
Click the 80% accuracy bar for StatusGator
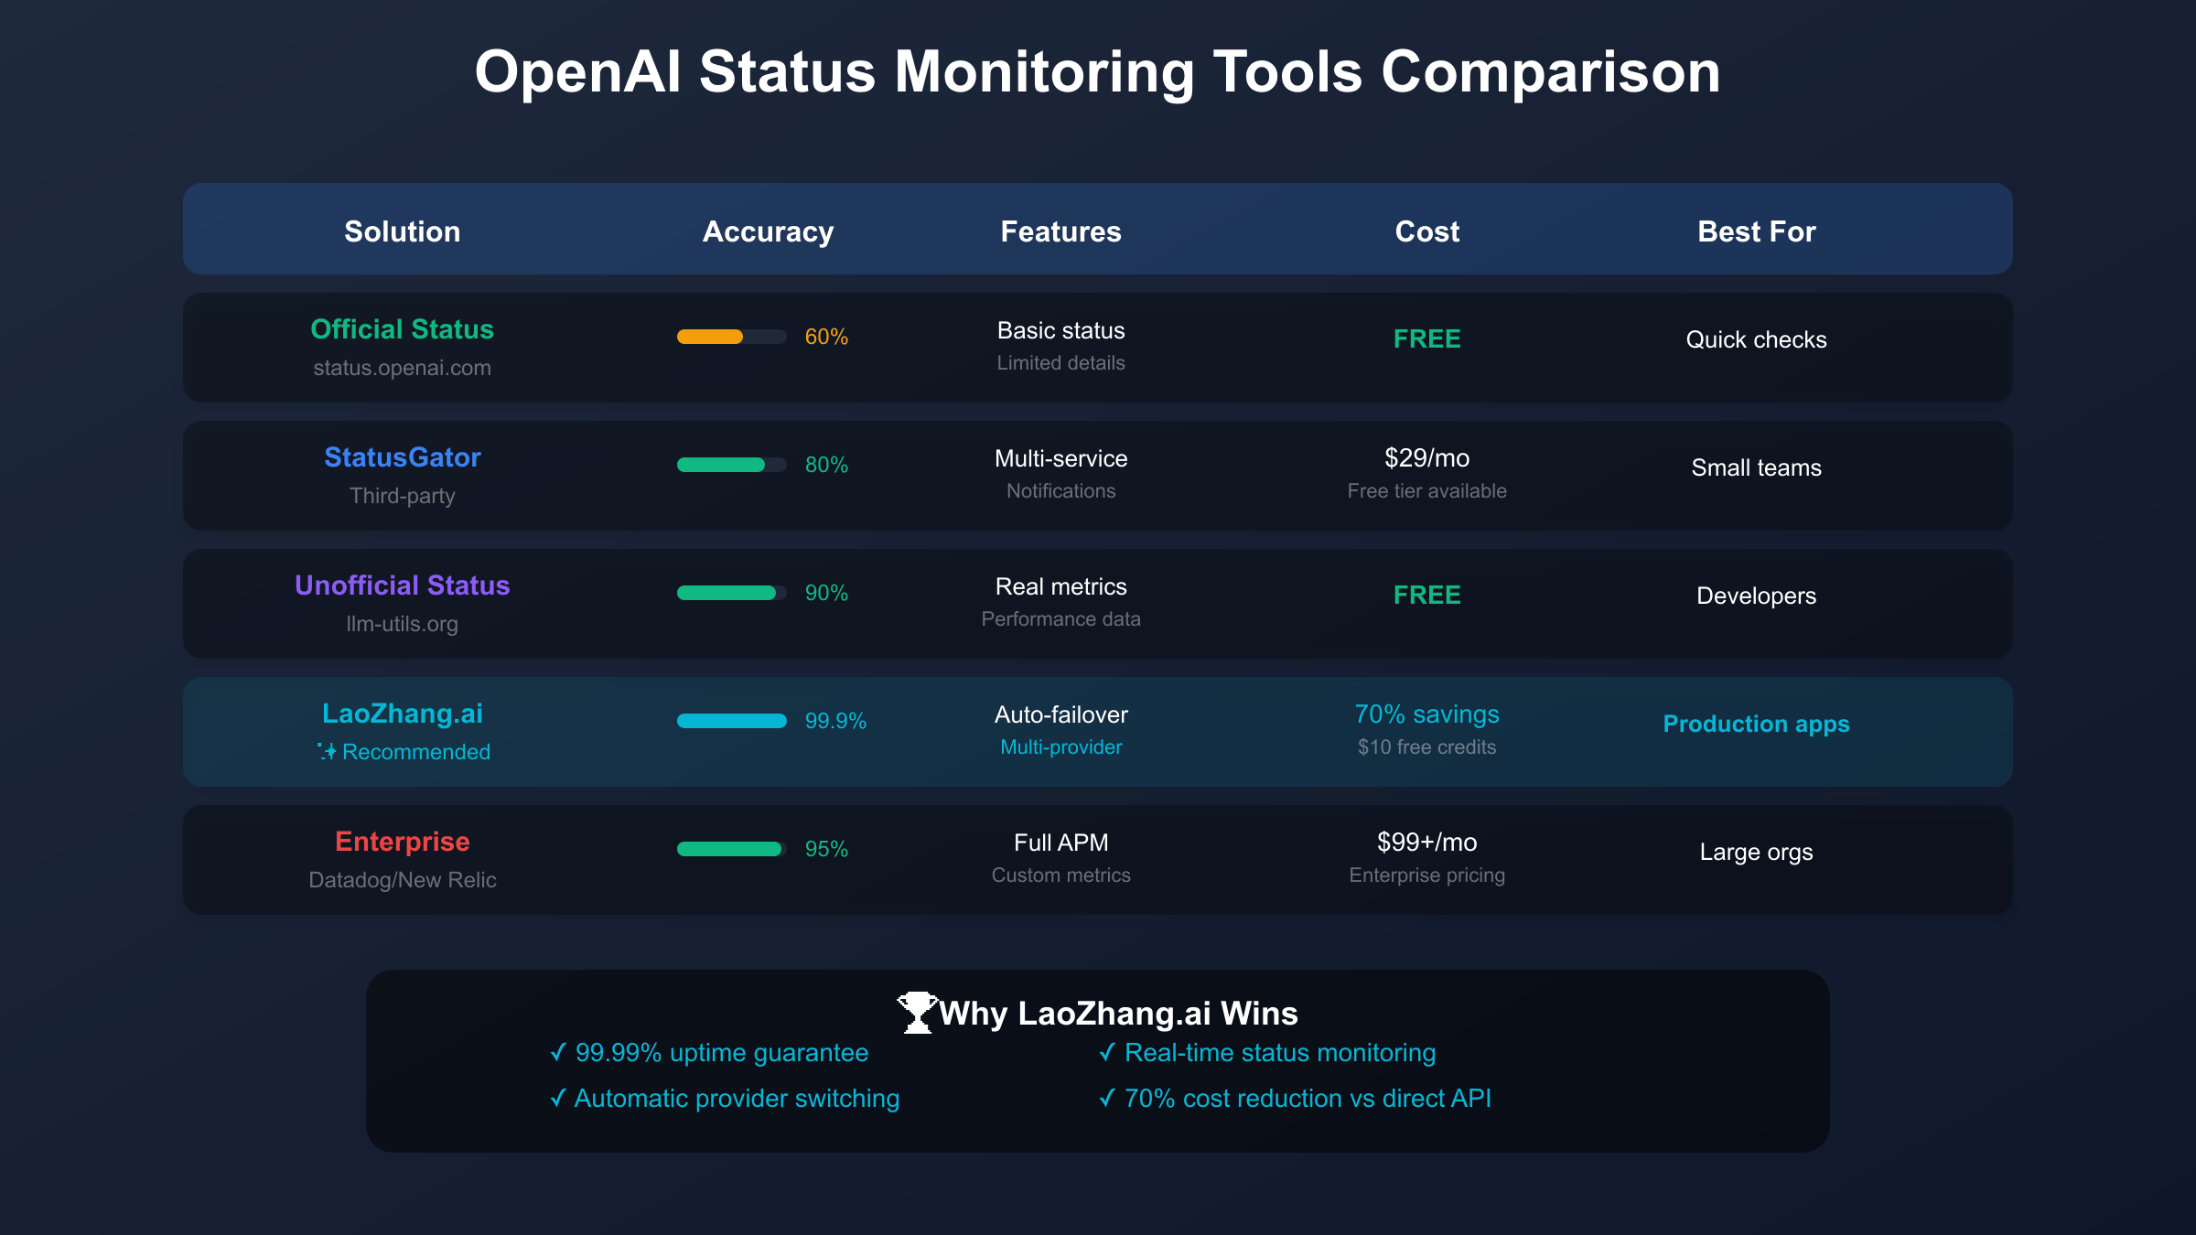[x=732, y=465]
